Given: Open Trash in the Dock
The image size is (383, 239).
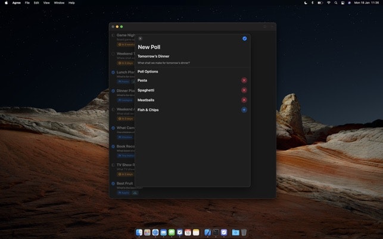Looking at the screenshot, I should pos(244,232).
